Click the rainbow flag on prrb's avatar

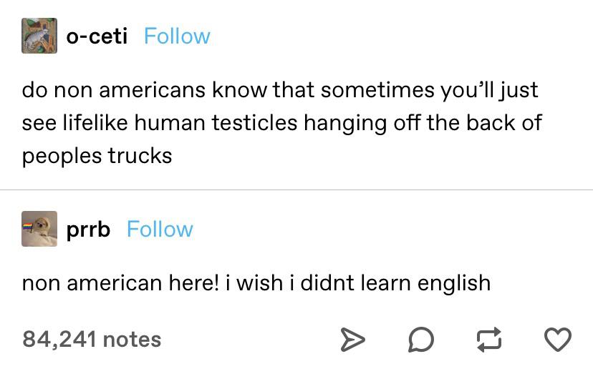click(x=28, y=228)
